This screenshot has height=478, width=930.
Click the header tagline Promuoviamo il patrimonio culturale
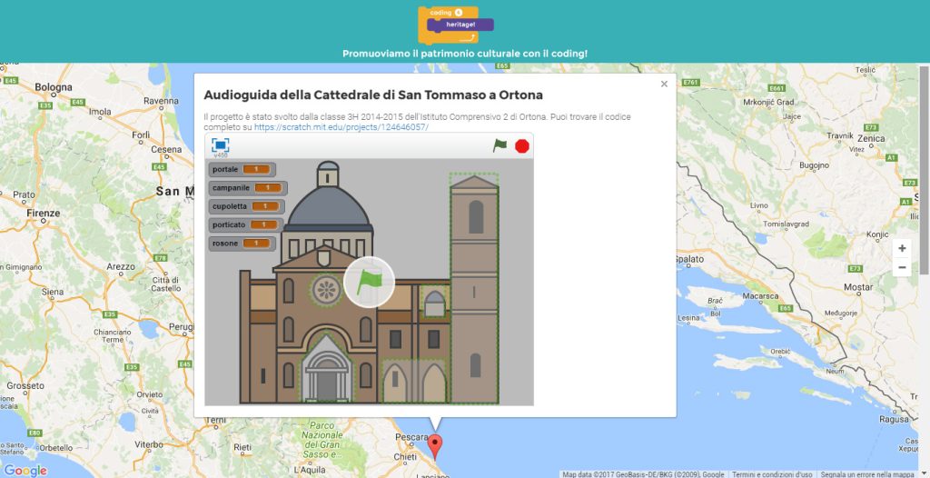tap(465, 54)
